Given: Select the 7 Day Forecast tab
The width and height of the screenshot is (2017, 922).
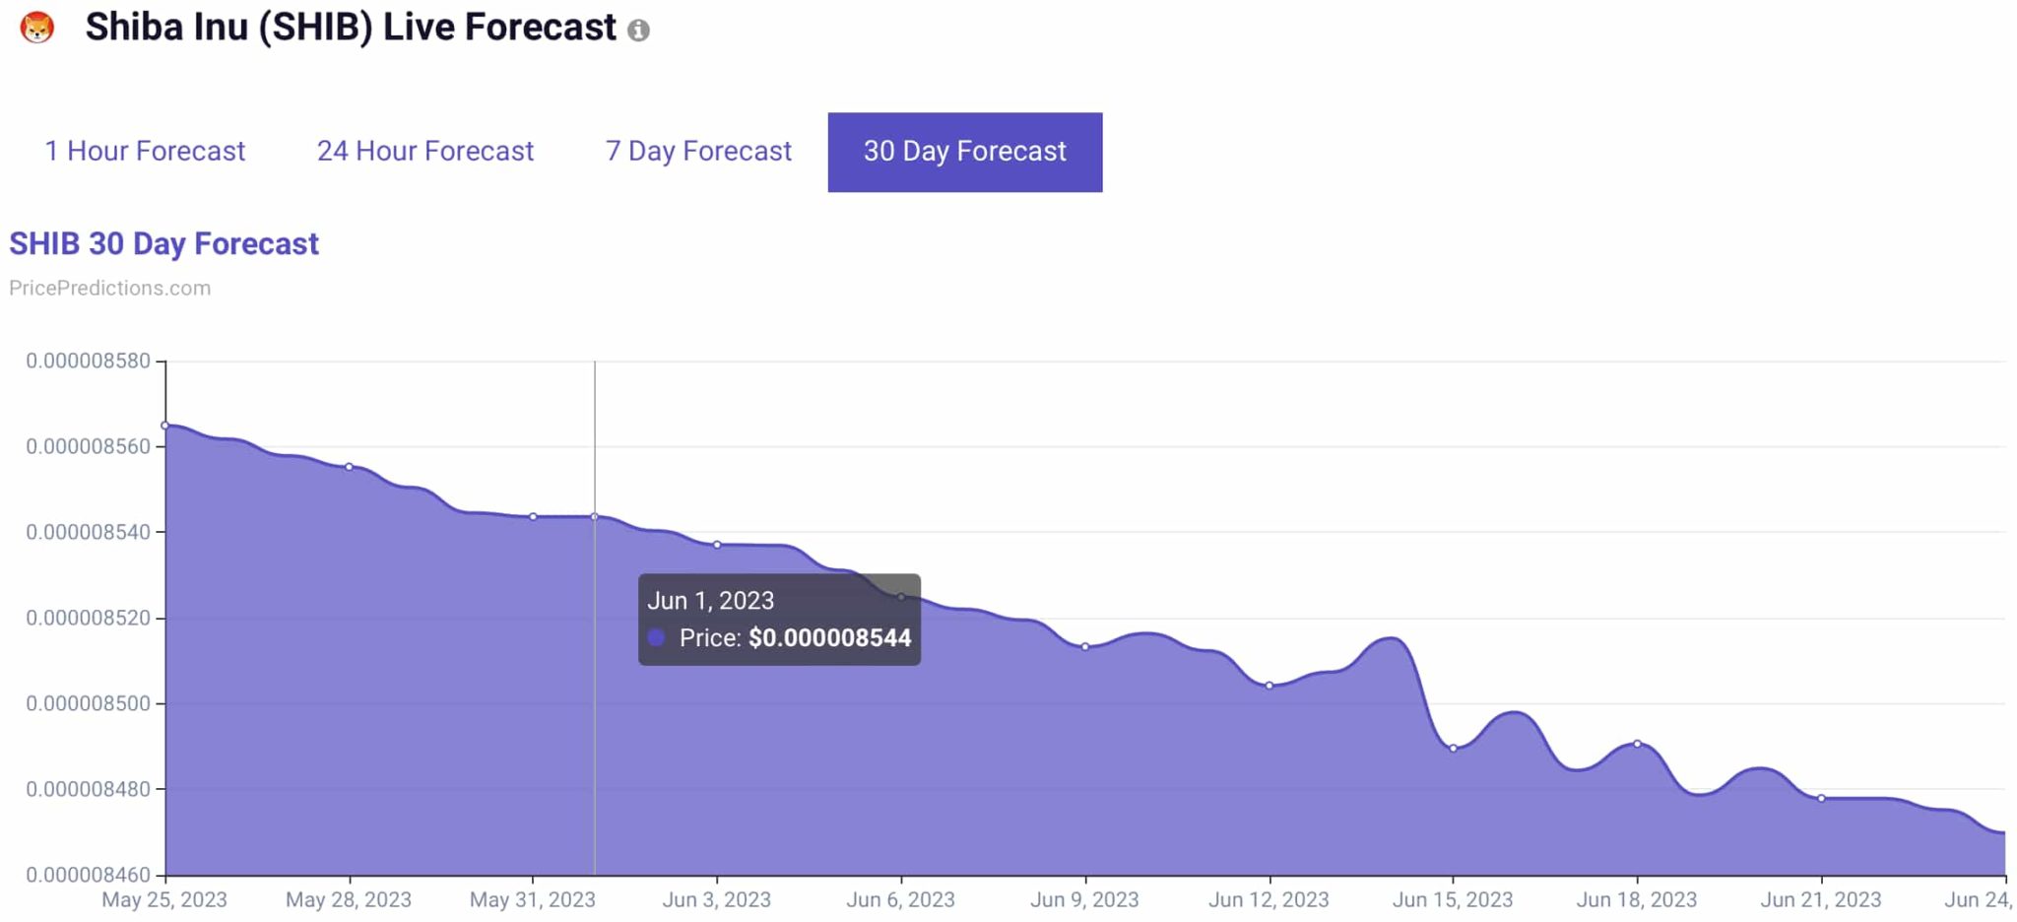Looking at the screenshot, I should (x=698, y=151).
